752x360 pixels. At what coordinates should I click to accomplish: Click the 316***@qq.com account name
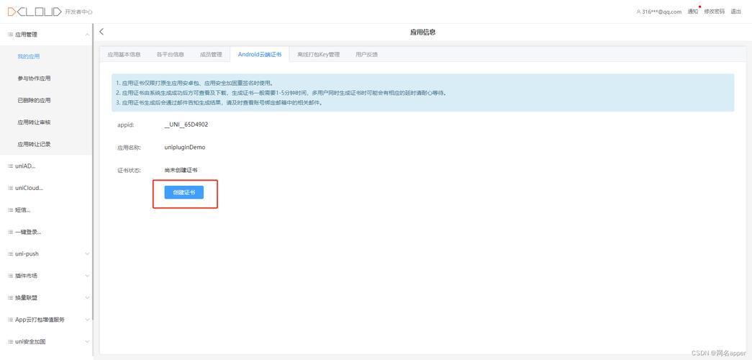click(662, 12)
